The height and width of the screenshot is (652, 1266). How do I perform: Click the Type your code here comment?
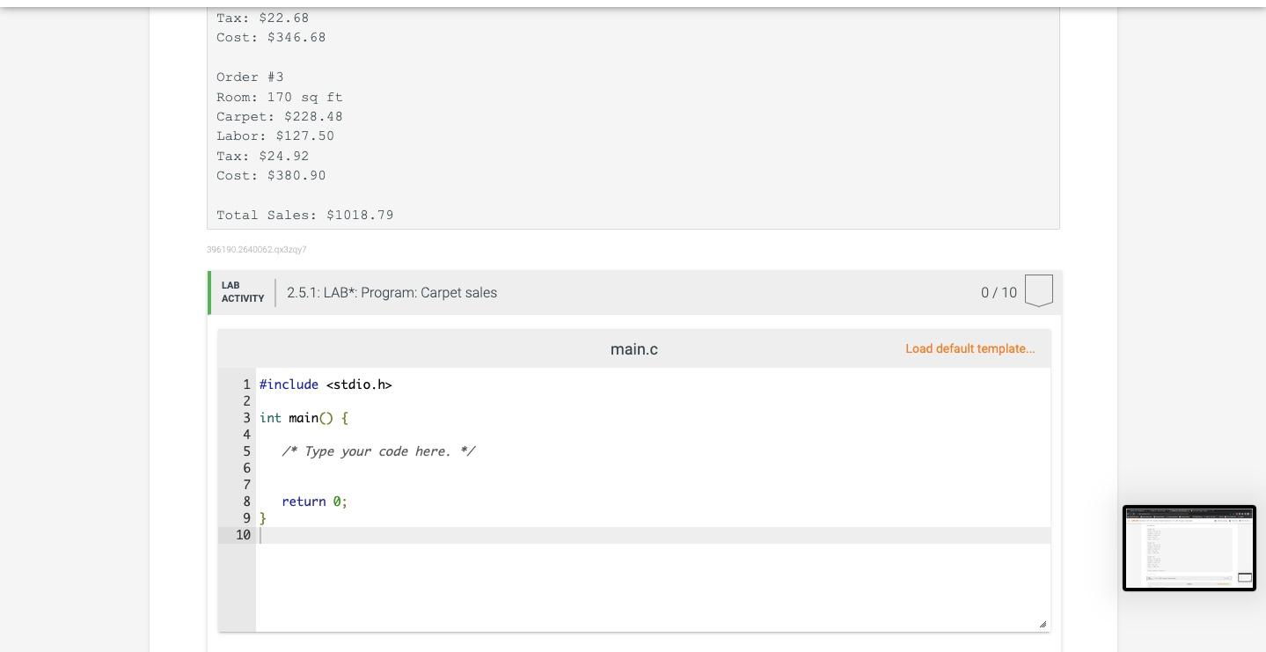tap(378, 451)
